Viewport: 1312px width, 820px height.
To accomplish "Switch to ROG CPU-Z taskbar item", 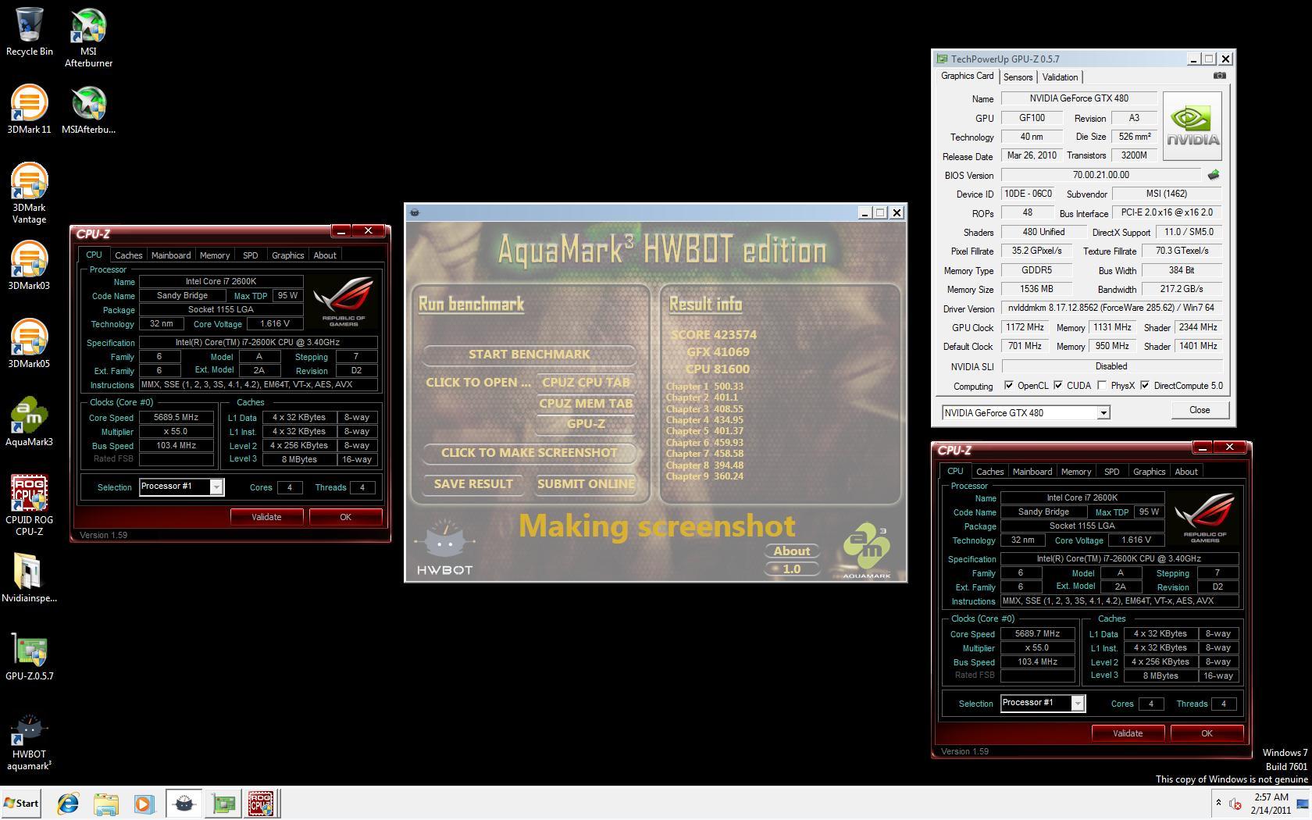I will click(262, 803).
